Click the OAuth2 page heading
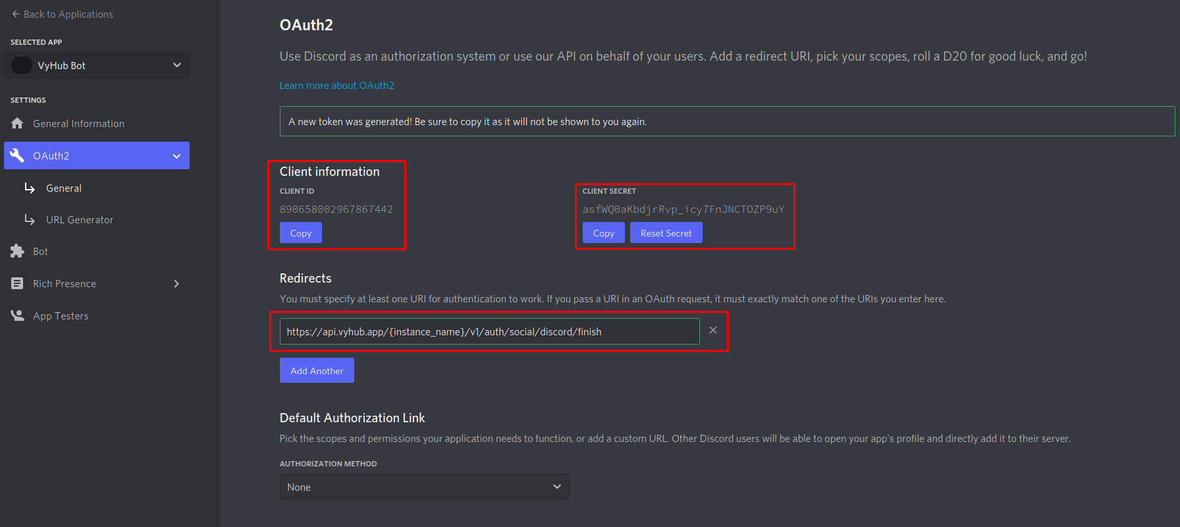1180x527 pixels. (306, 25)
